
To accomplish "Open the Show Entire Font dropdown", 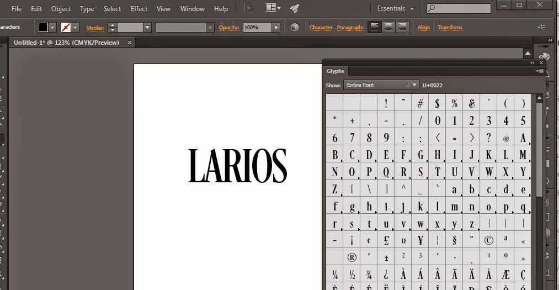I will pos(380,85).
